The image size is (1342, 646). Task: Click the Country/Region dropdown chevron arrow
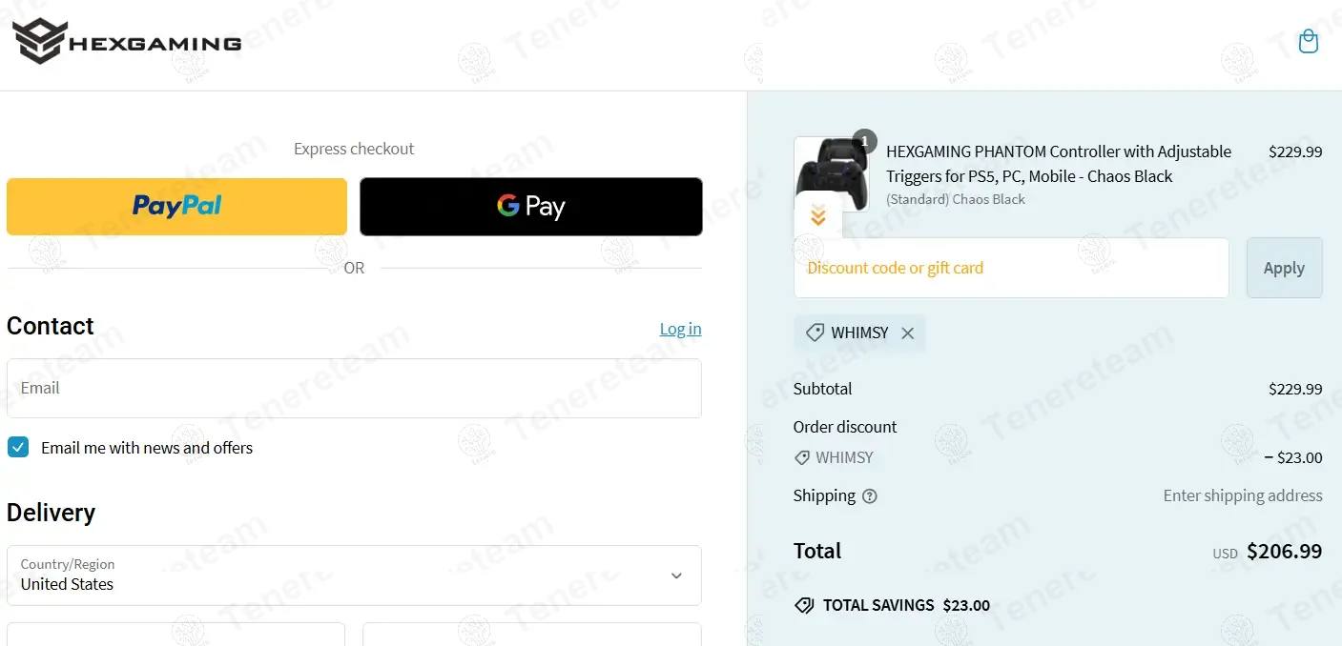[x=676, y=575]
